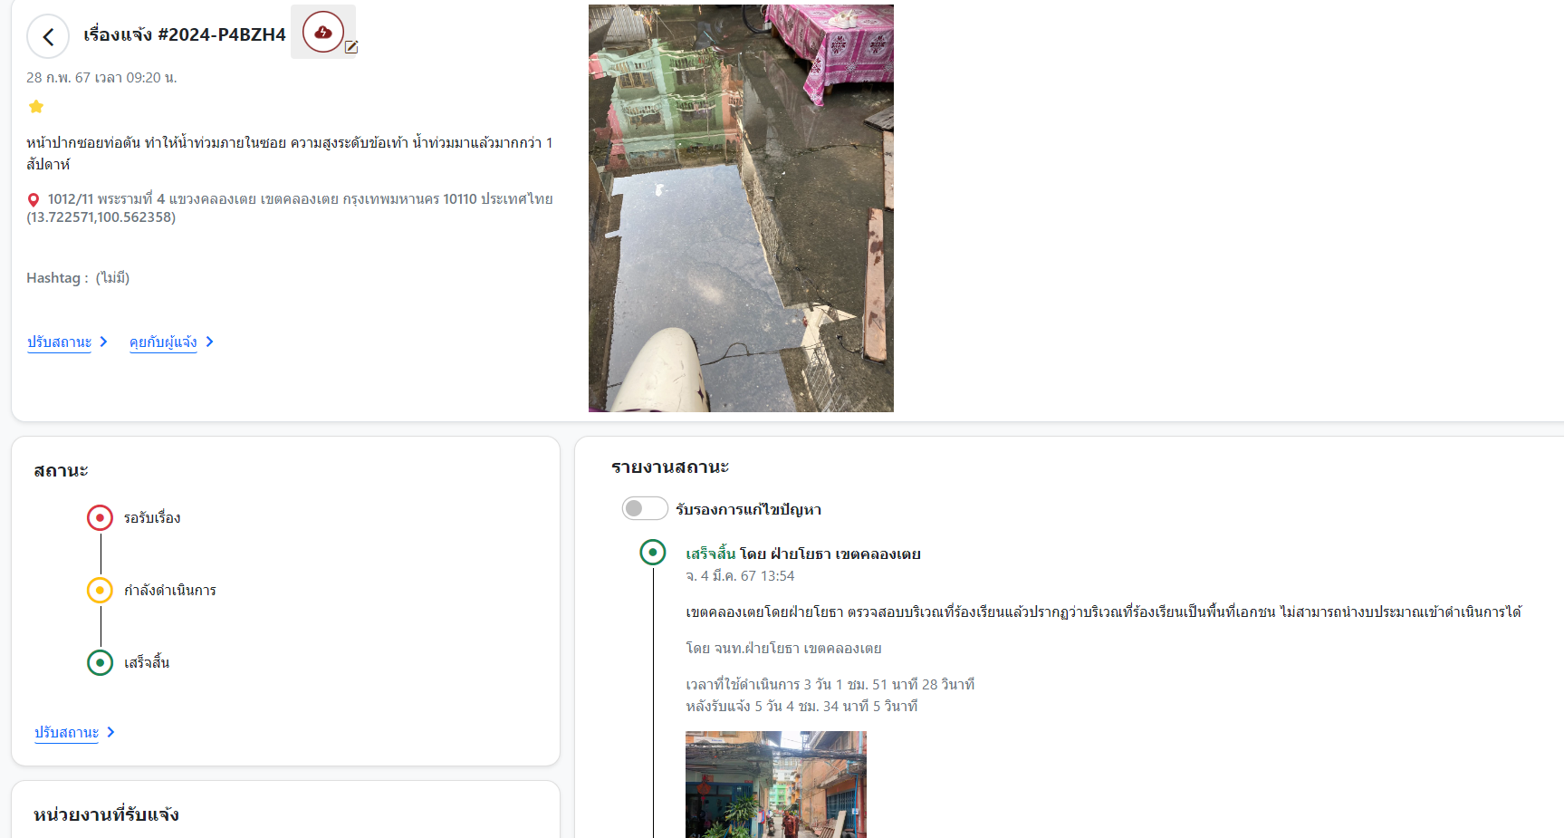Click the green circle icon beside เสร็จสิ้น โดย ฝ่ายโยธา
1564x838 pixels.
652,553
